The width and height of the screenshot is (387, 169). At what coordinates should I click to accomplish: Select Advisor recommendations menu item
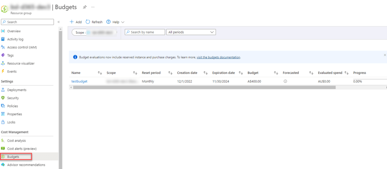[x=26, y=165]
